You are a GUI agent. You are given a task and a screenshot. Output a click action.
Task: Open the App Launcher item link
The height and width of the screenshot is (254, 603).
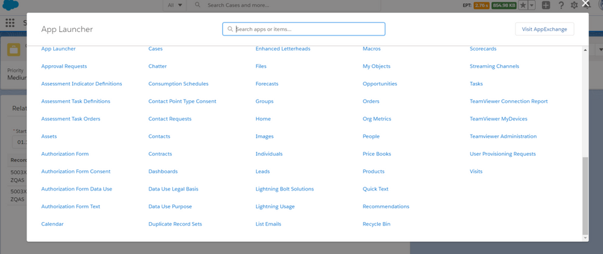pyautogui.click(x=59, y=49)
